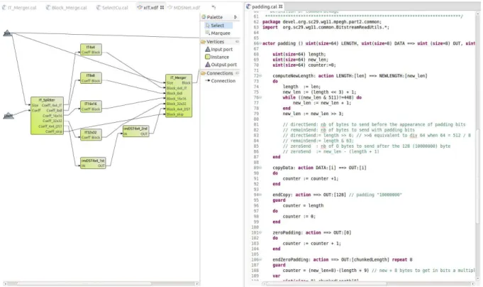This screenshot has width=483, height=287.
Task: Click the Coeff_4x4_DST port label
Action: tap(50, 126)
